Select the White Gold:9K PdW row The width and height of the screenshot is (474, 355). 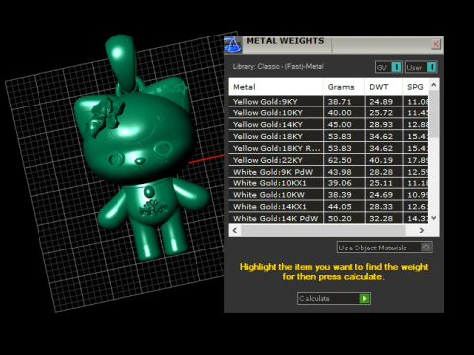[x=328, y=172]
